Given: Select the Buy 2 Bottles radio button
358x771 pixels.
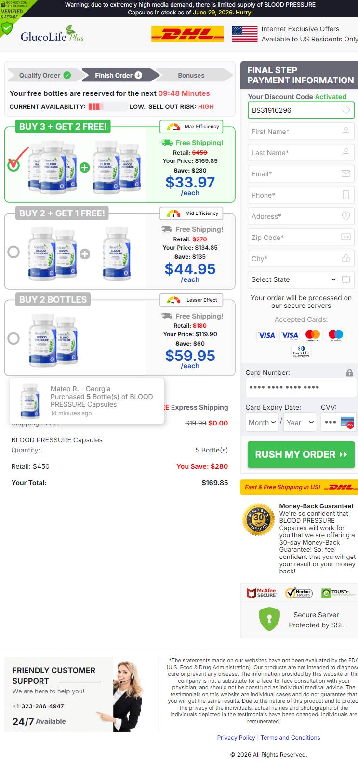Looking at the screenshot, I should [x=13, y=338].
